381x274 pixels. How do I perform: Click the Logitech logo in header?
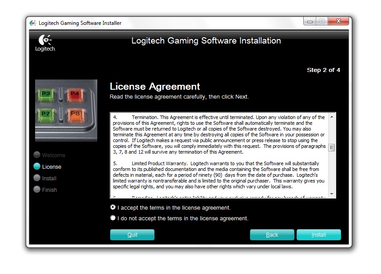click(45, 43)
